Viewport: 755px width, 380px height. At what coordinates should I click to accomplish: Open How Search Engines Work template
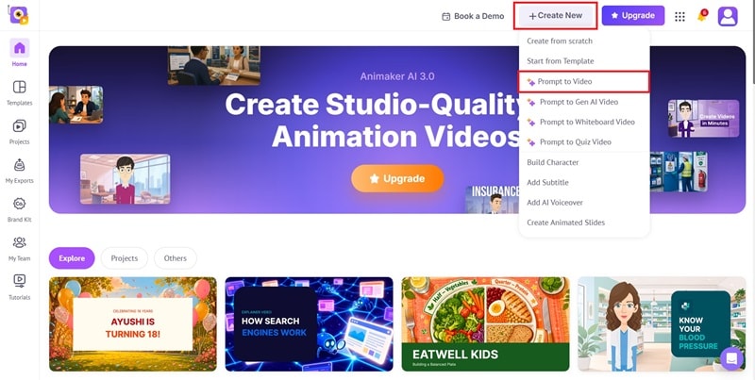tap(310, 323)
